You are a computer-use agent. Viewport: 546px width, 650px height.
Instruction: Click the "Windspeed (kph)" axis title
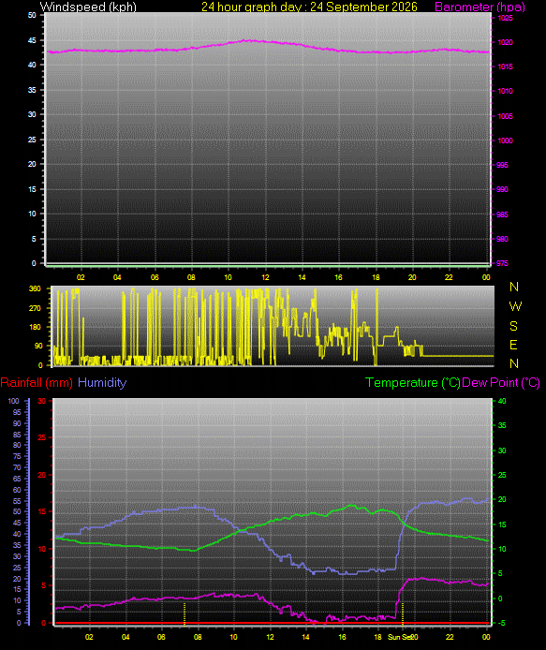coord(88,7)
